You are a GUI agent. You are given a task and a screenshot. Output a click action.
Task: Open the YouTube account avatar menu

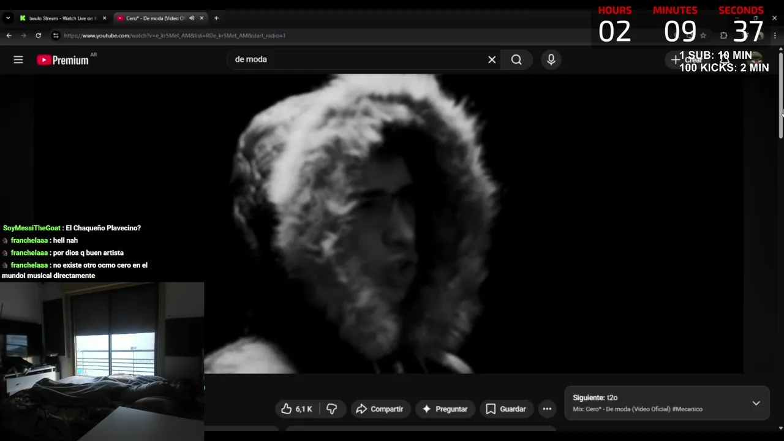tap(756, 59)
